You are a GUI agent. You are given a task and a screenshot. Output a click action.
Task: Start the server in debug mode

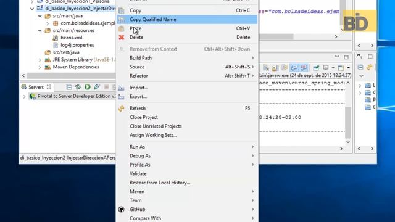pos(78,87)
